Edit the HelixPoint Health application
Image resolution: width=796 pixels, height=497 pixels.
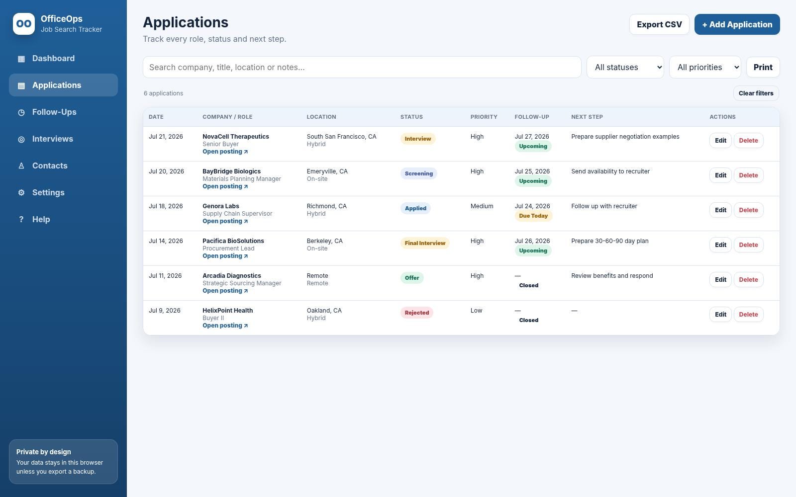[x=720, y=315]
